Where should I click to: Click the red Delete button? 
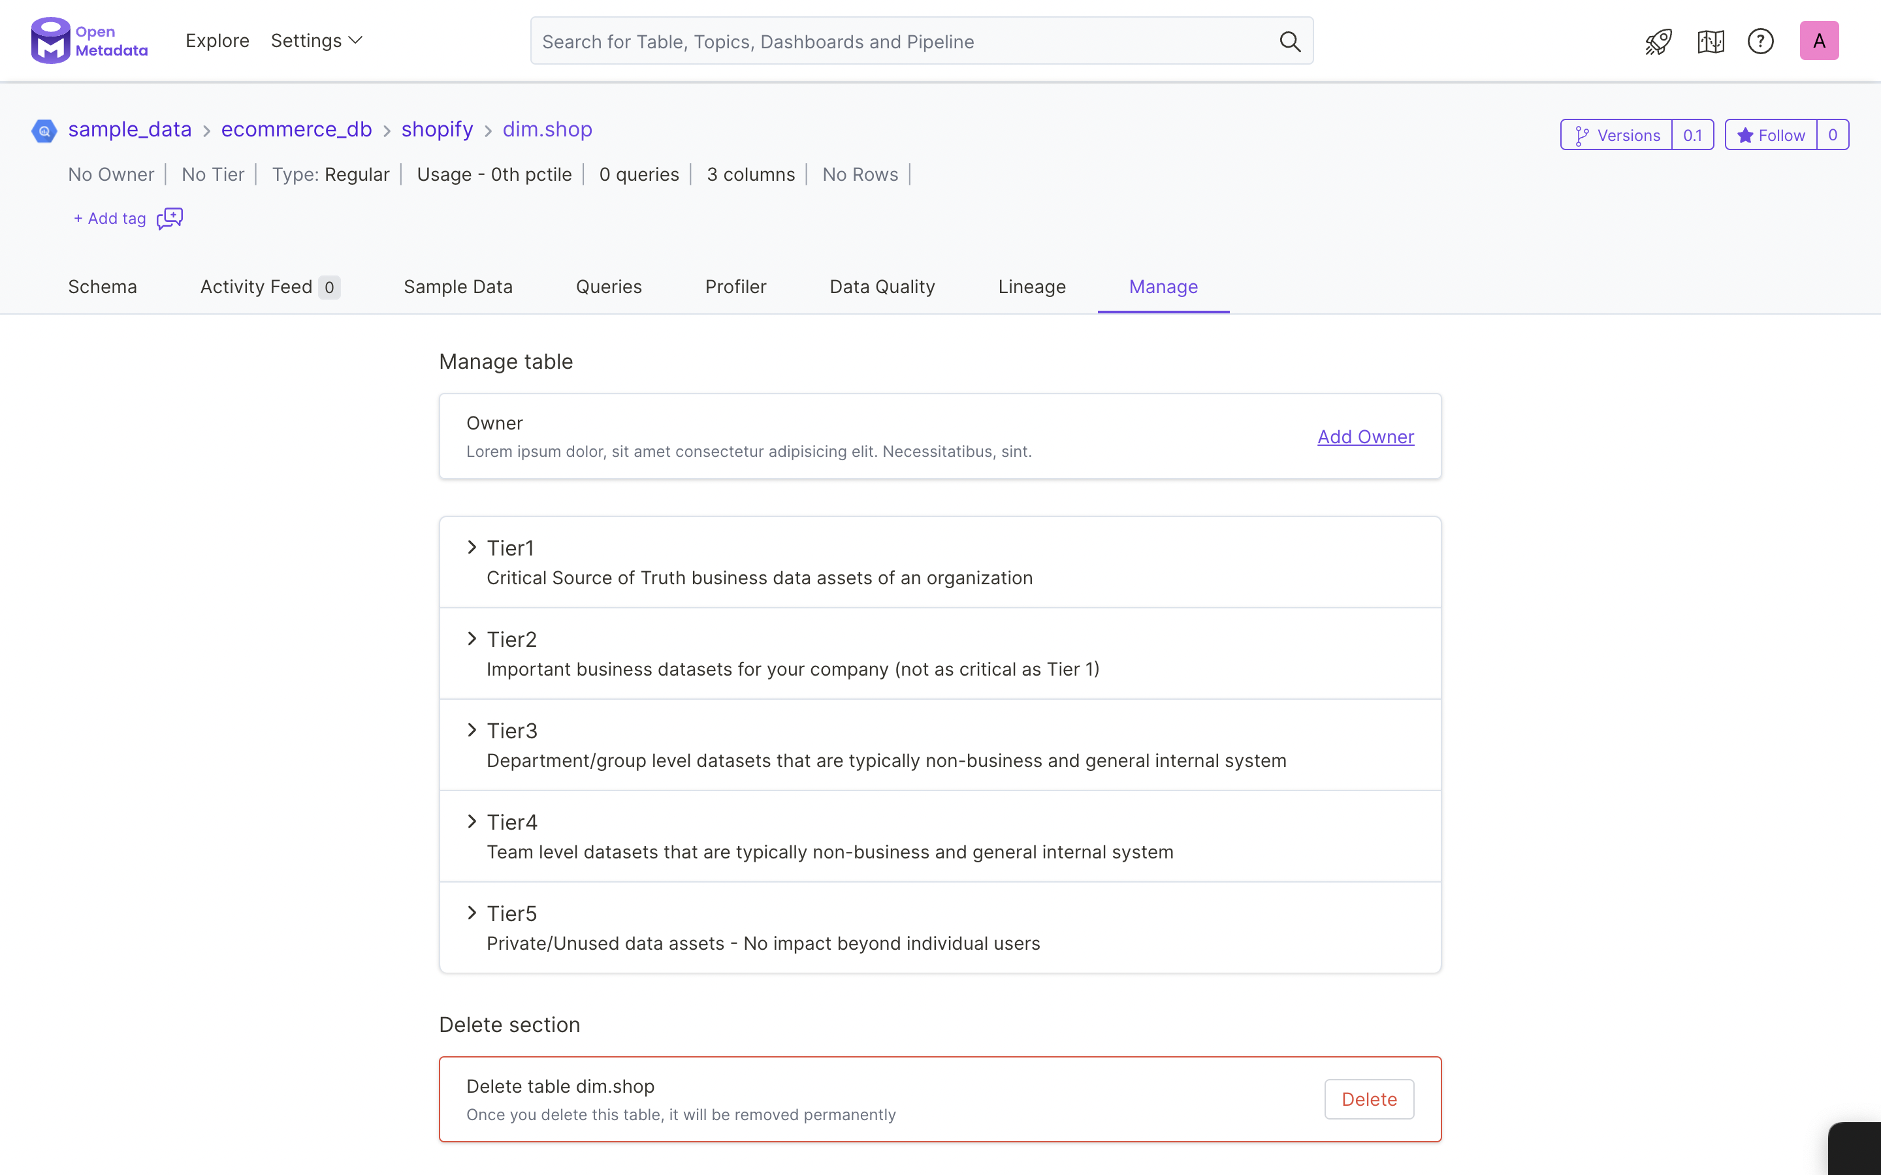pos(1369,1099)
